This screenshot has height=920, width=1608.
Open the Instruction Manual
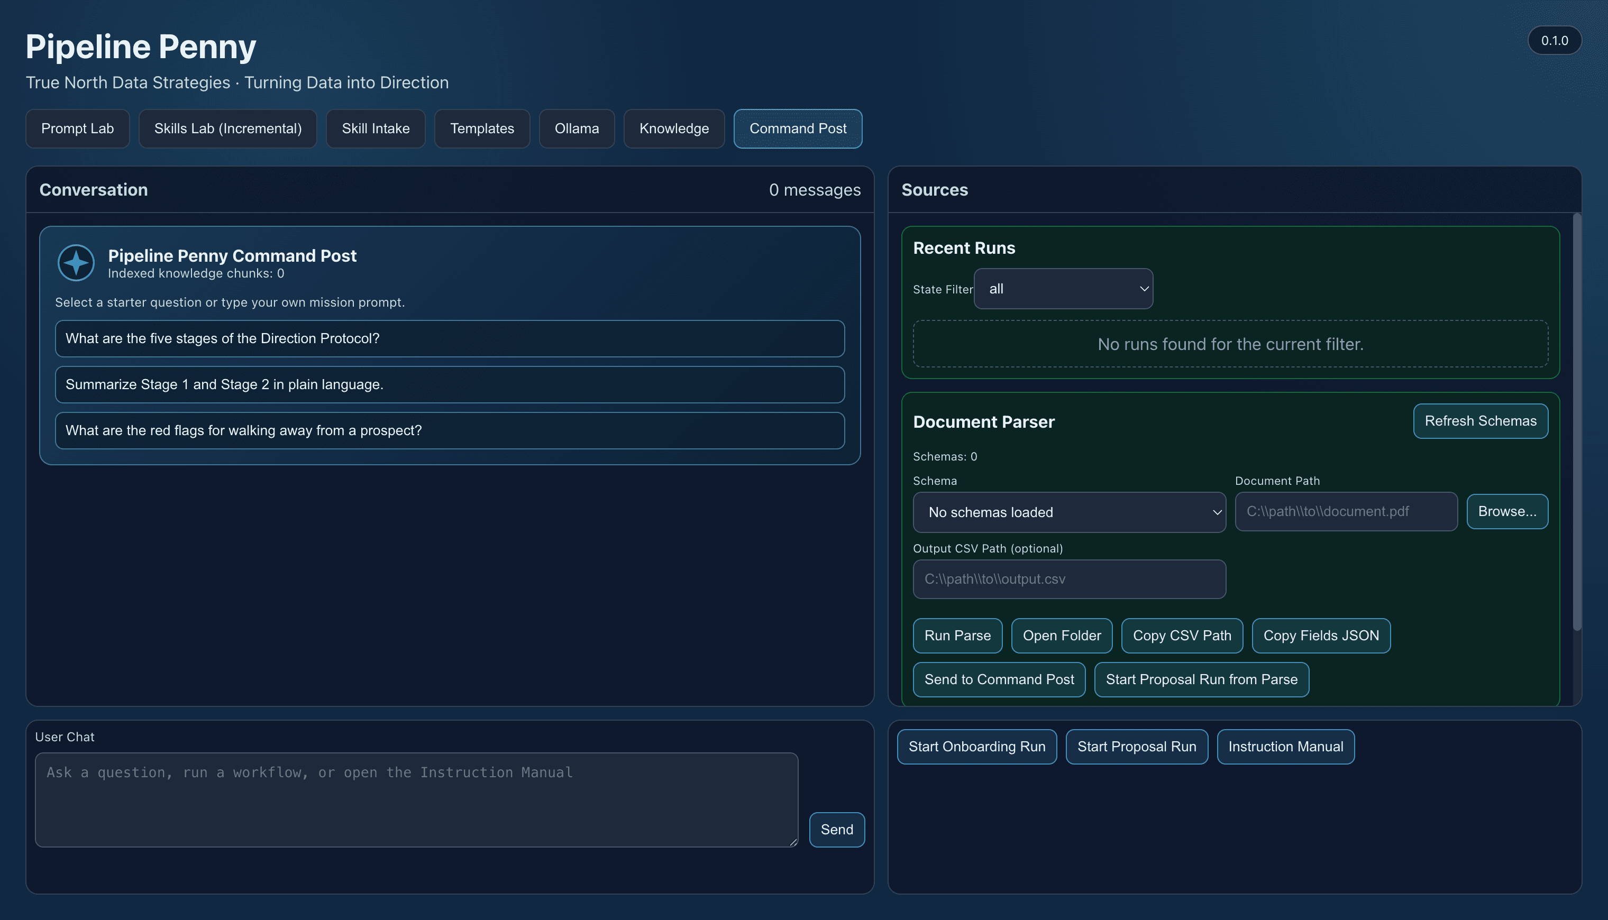(x=1286, y=746)
